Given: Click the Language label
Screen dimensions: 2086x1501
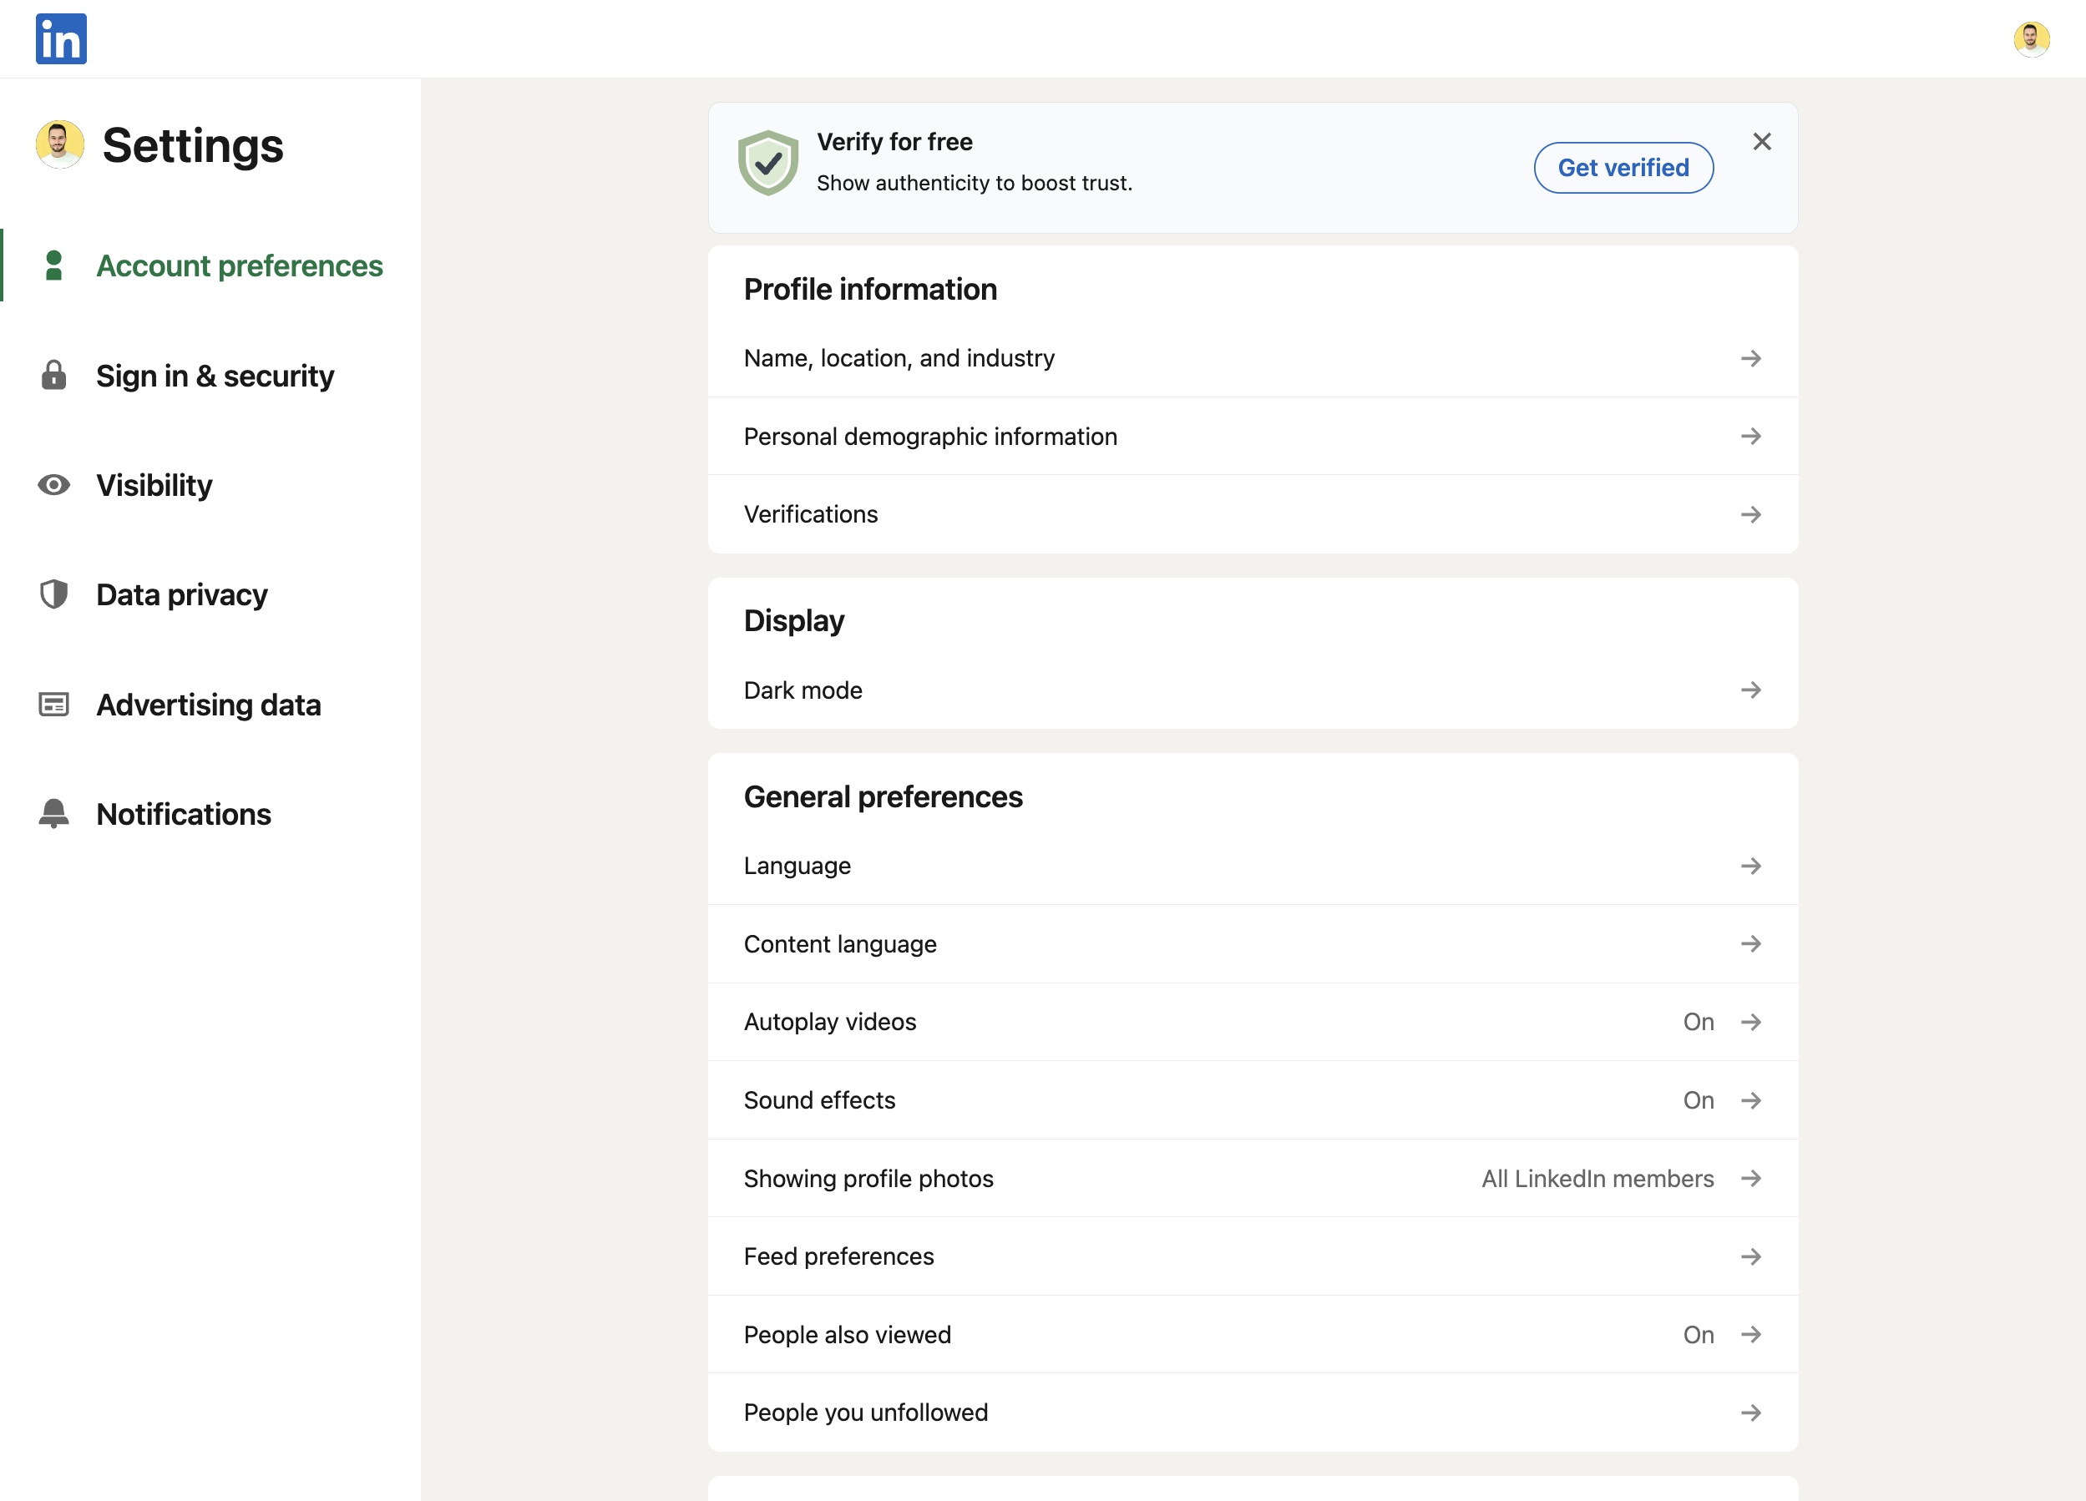Looking at the screenshot, I should [x=797, y=866].
